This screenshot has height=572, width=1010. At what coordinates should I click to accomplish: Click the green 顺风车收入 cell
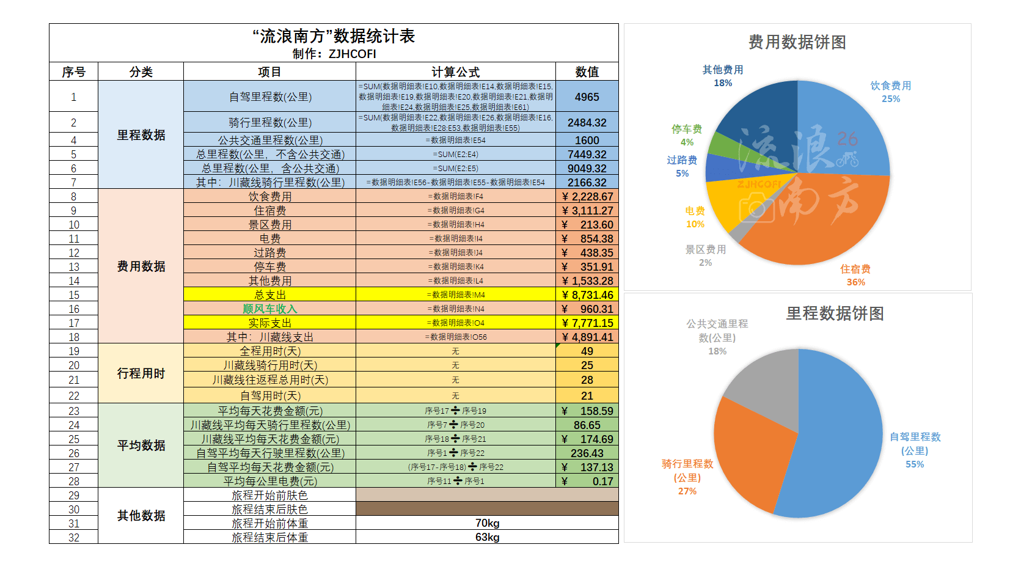pyautogui.click(x=270, y=309)
